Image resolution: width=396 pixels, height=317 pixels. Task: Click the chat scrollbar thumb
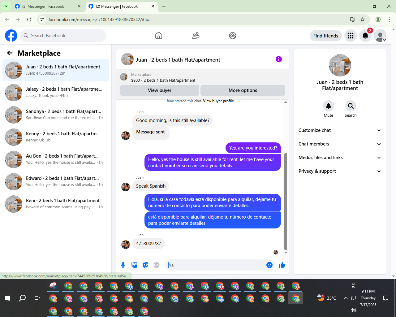(x=286, y=201)
